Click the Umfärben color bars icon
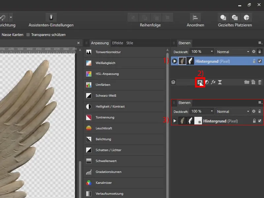 tap(89, 85)
